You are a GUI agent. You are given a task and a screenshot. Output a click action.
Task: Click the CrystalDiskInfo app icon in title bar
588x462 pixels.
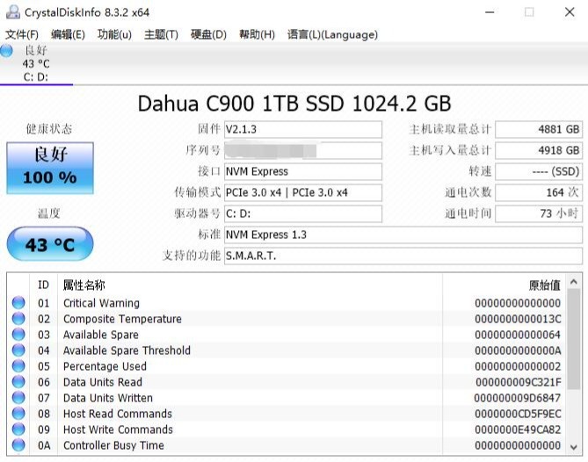pos(11,12)
